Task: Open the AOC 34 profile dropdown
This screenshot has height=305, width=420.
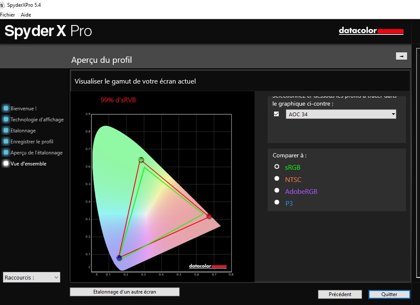Action: point(341,114)
